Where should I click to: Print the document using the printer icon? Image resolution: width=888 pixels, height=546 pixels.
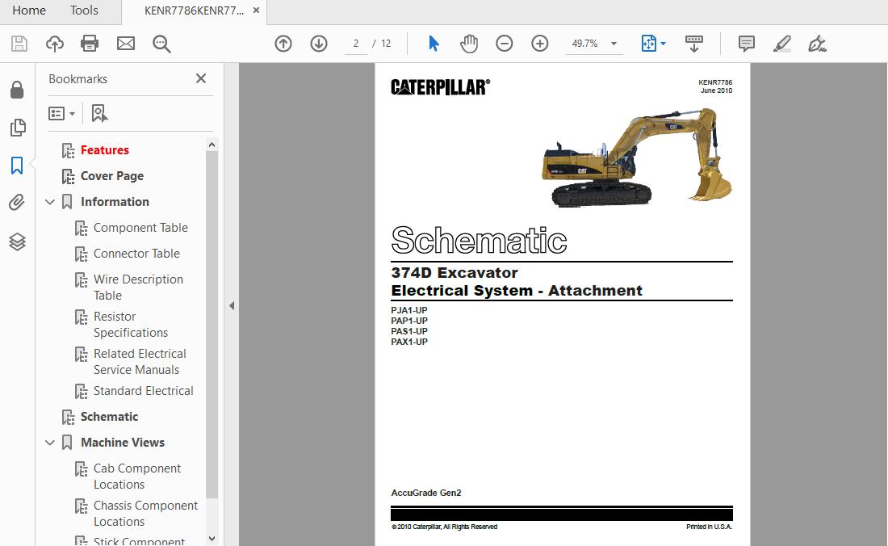90,44
